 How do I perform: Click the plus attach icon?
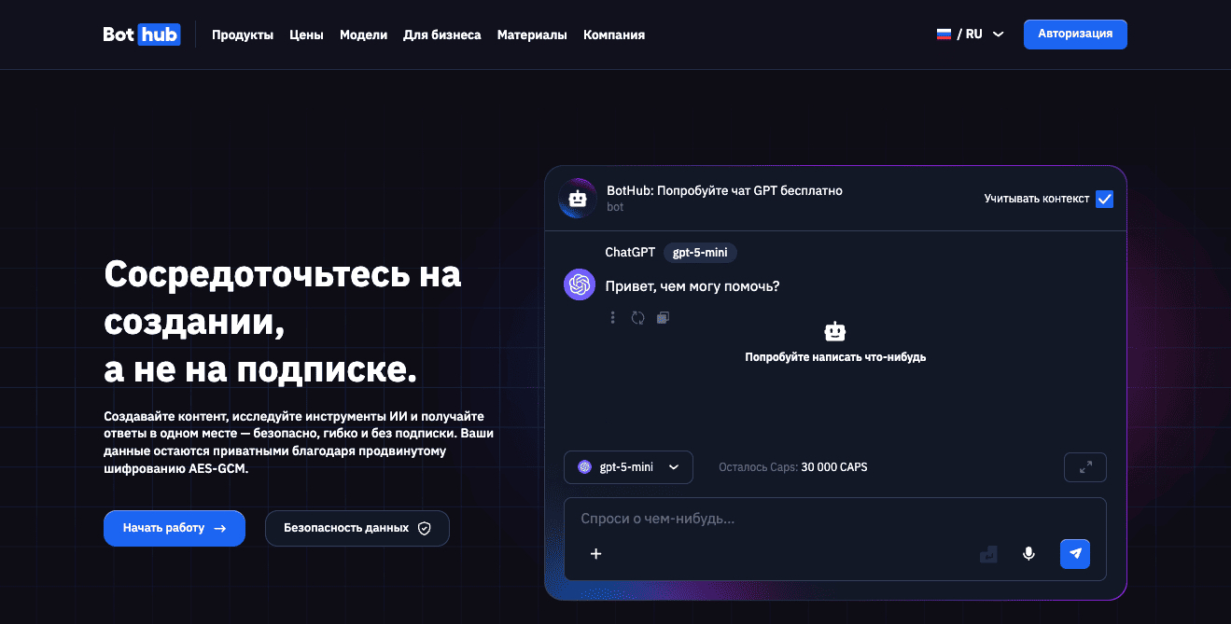[x=596, y=553]
